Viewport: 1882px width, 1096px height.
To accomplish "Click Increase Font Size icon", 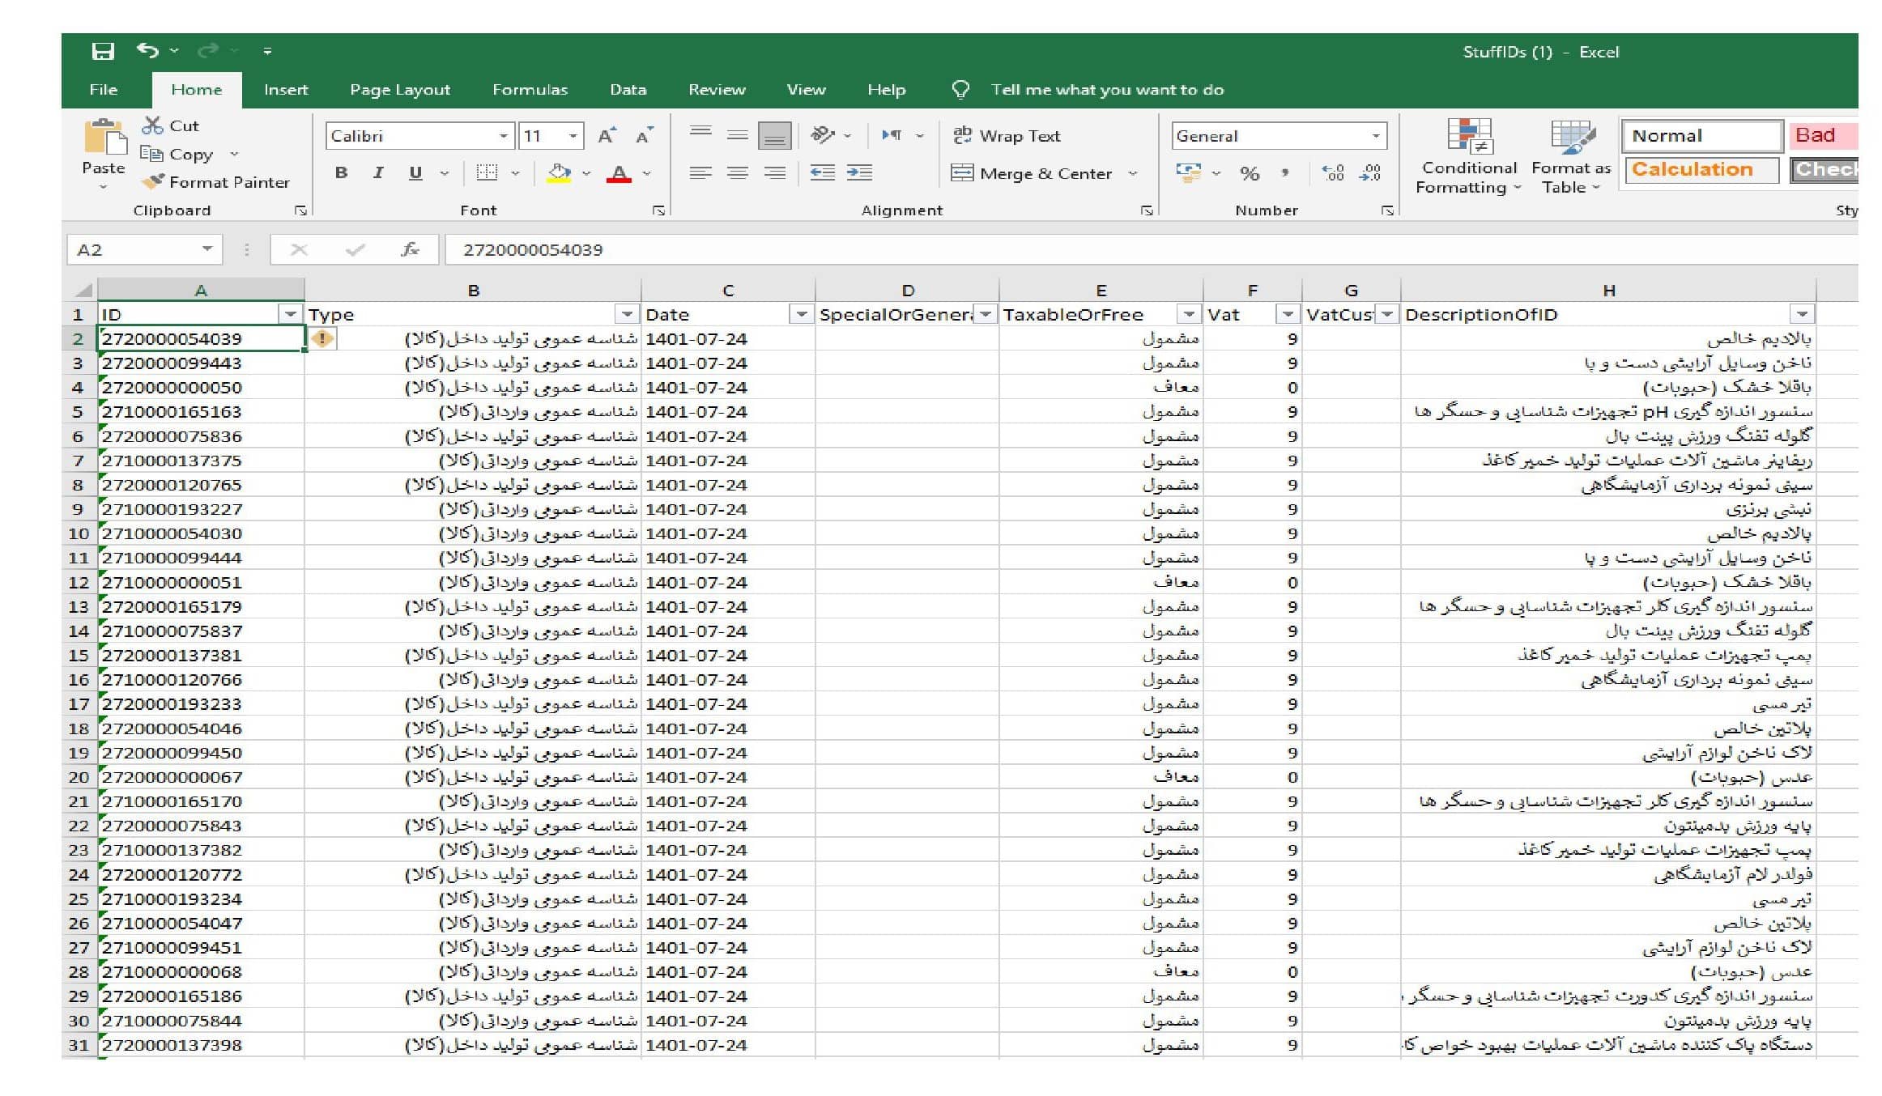I will tap(607, 136).
